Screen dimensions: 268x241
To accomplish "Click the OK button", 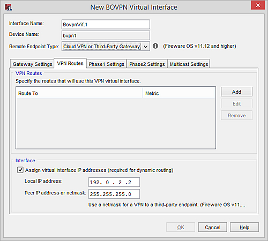I will click(x=181, y=227).
